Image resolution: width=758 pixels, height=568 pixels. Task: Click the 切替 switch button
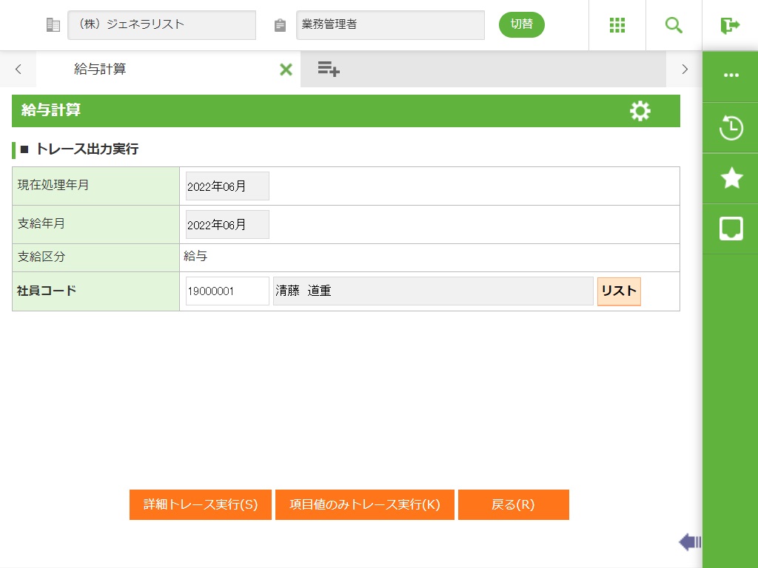point(521,24)
